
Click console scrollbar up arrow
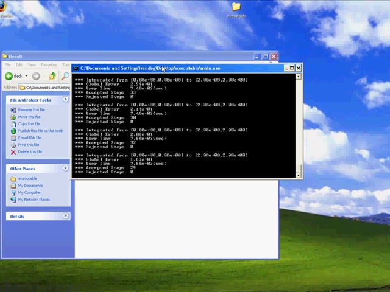(299, 77)
